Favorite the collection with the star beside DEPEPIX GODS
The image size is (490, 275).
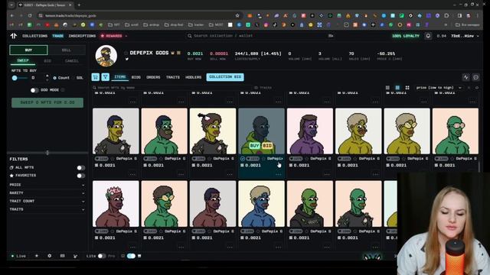[126, 53]
